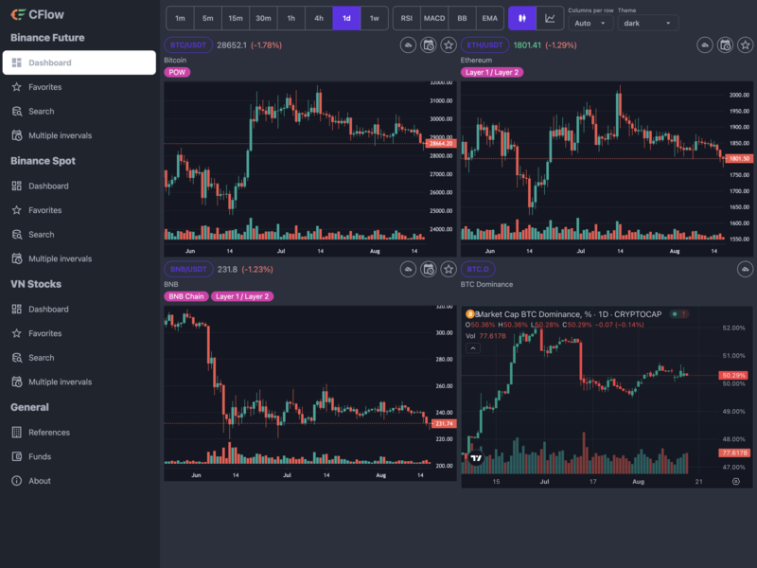757x568 pixels.
Task: Select the 4h timeframe
Action: click(x=319, y=18)
